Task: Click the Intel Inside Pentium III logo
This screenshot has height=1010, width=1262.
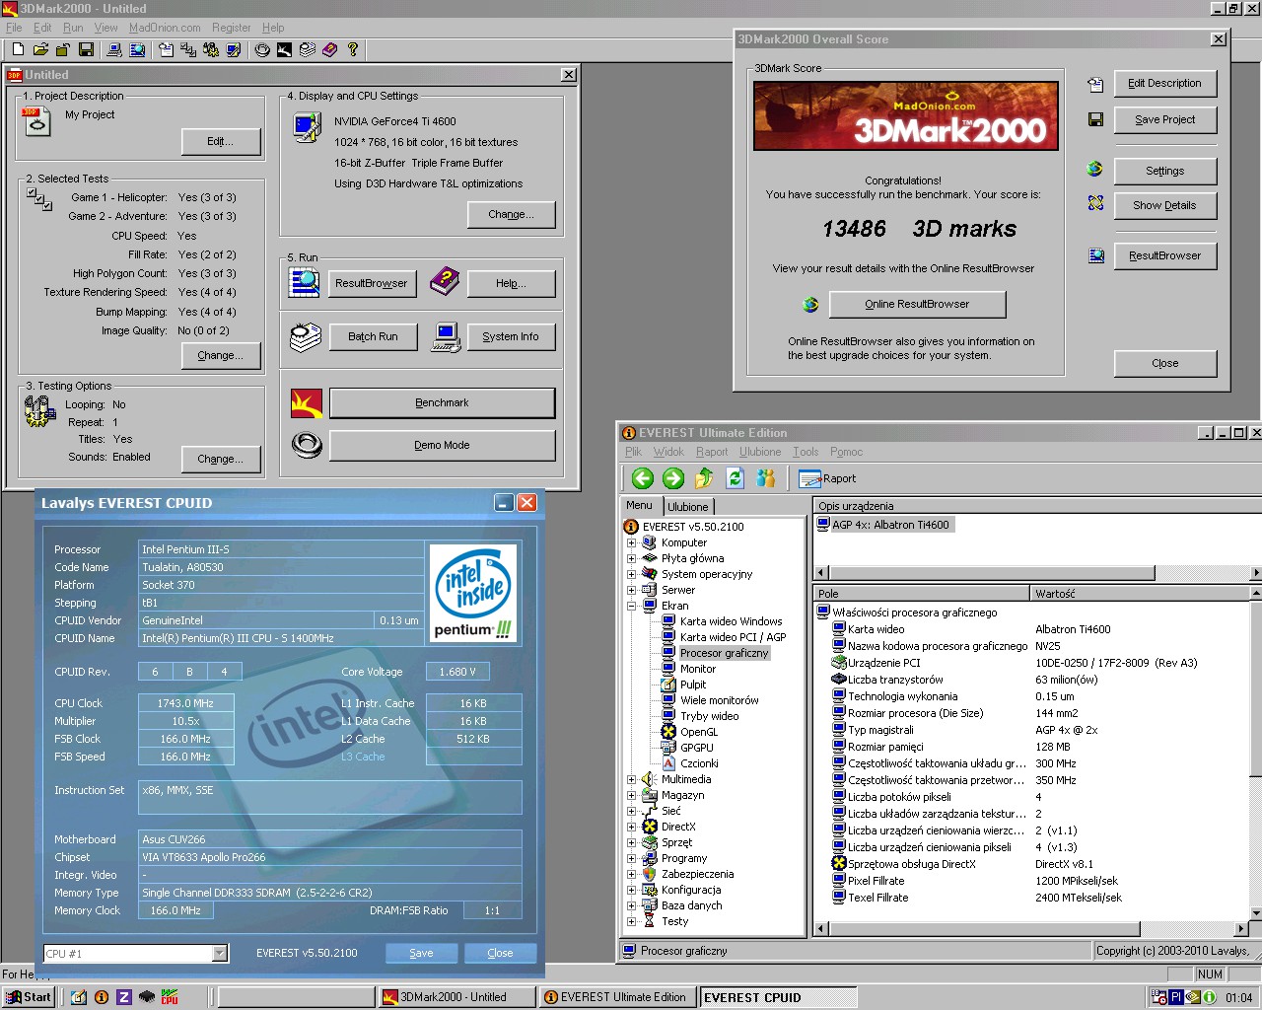Action: tap(473, 593)
